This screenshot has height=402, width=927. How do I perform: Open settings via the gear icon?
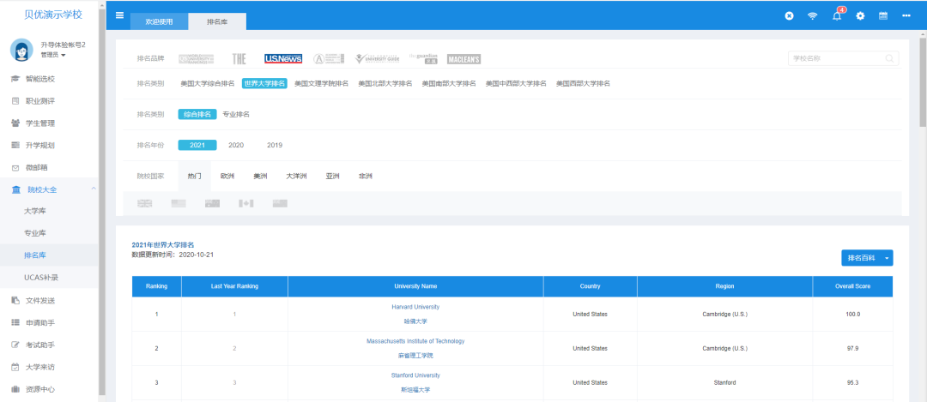pyautogui.click(x=860, y=16)
